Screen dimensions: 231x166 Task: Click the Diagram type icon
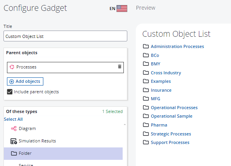click(14, 128)
